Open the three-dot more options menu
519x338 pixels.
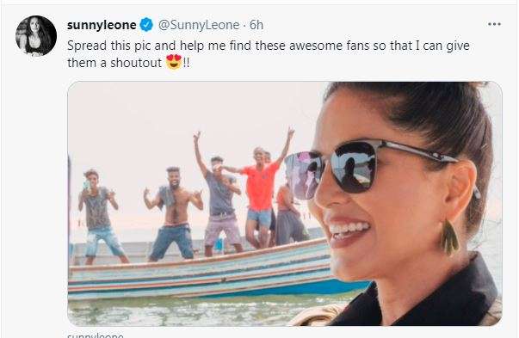494,24
